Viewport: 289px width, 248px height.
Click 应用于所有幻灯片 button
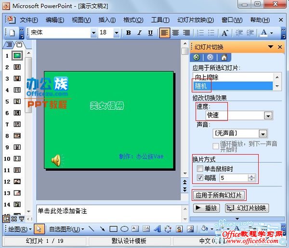point(219,195)
